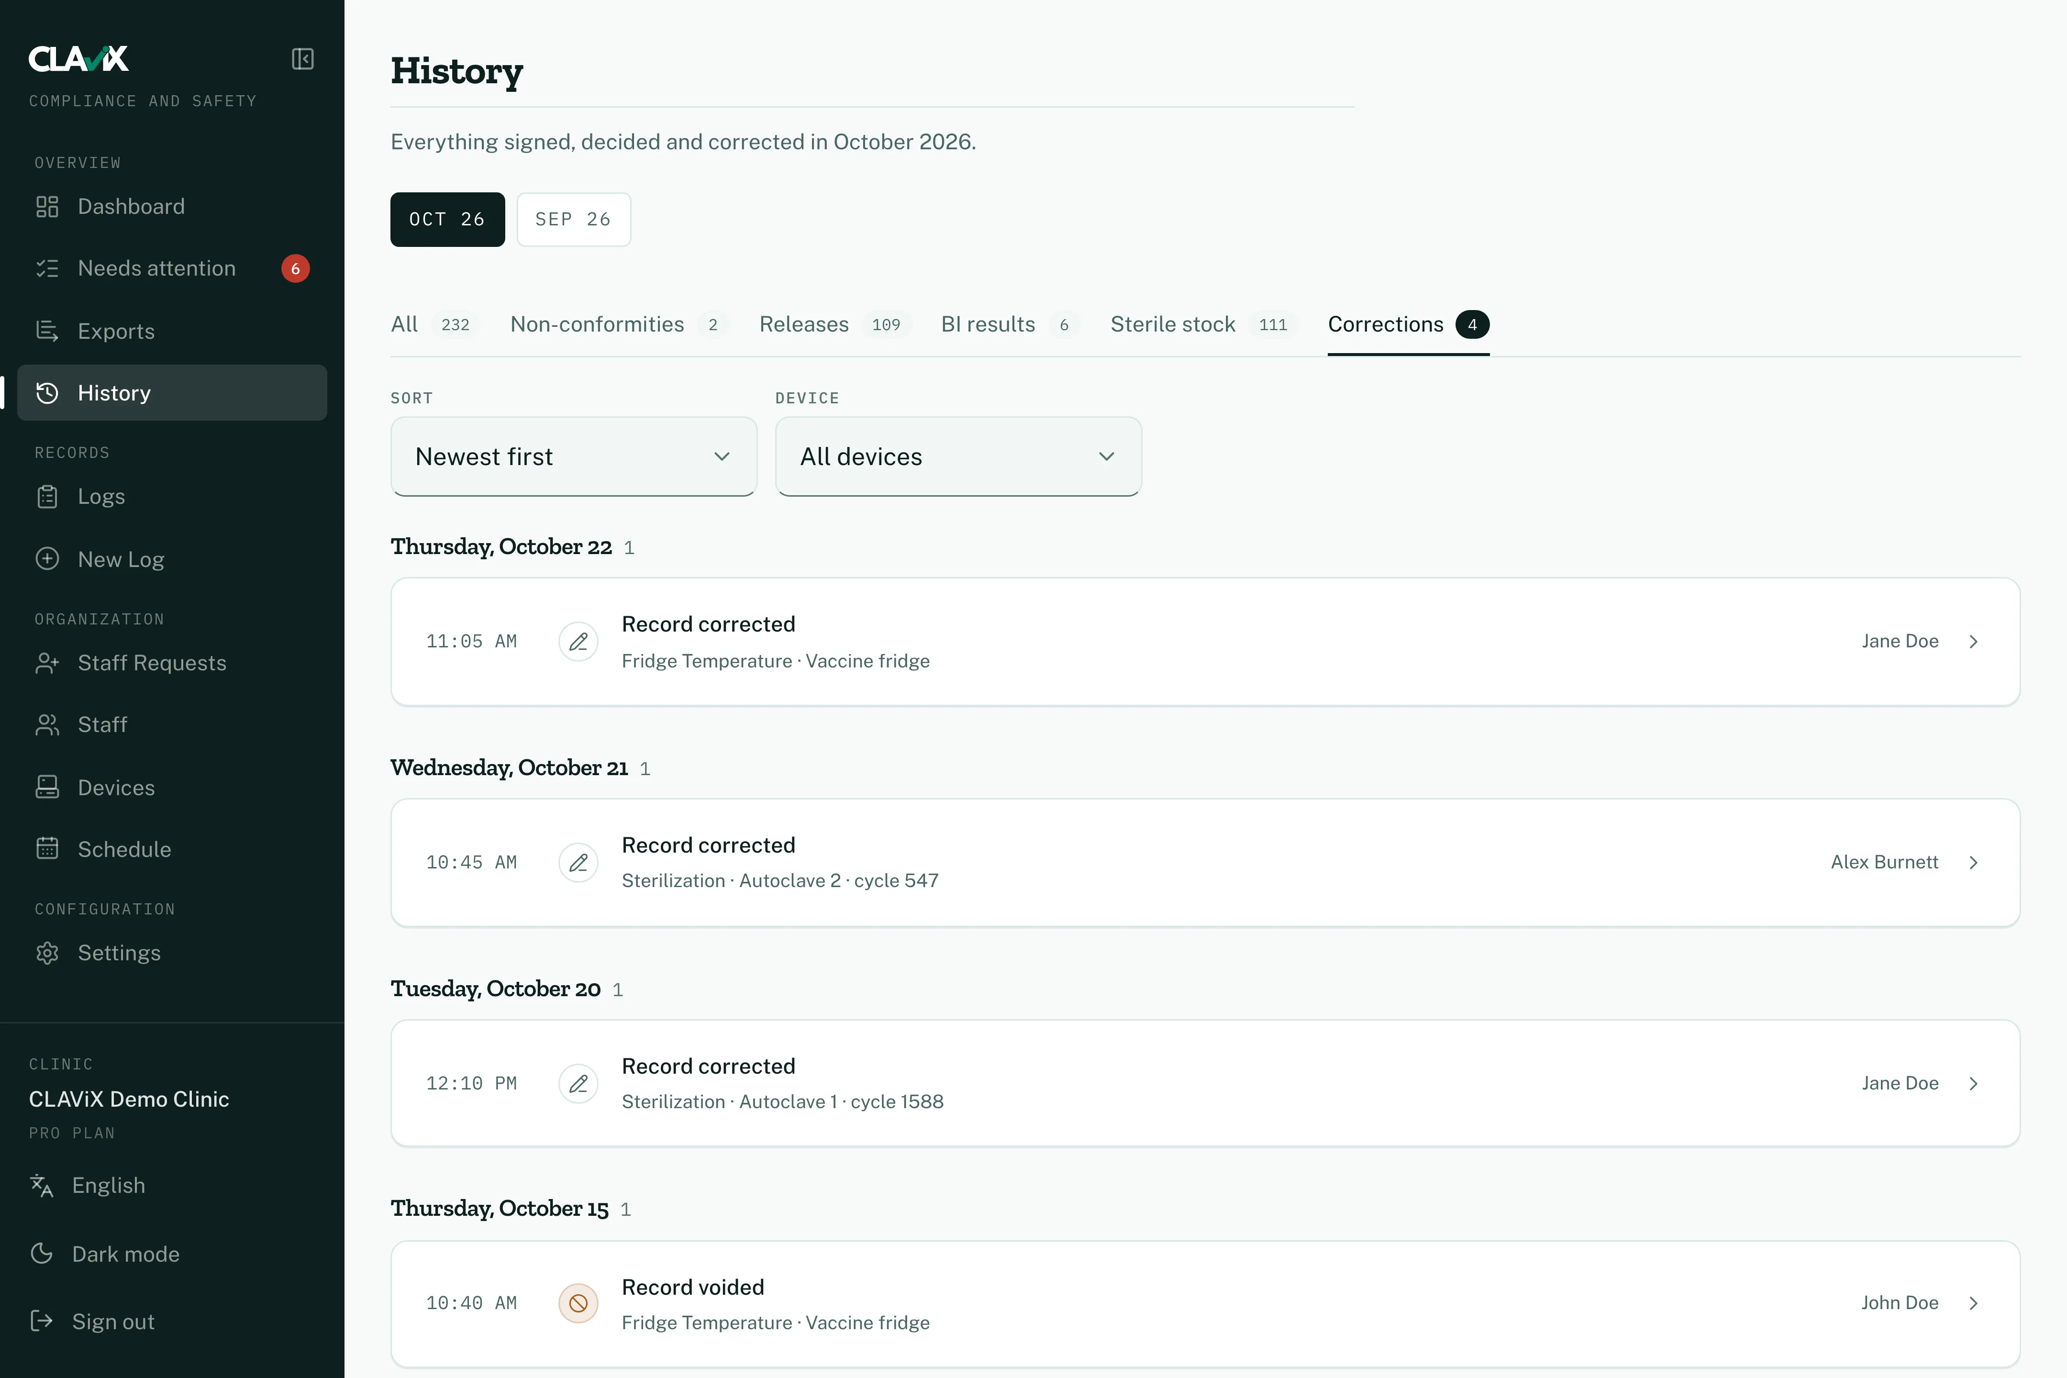Click 'Thursday, October 22' date heading
The height and width of the screenshot is (1378, 2067).
(501, 546)
